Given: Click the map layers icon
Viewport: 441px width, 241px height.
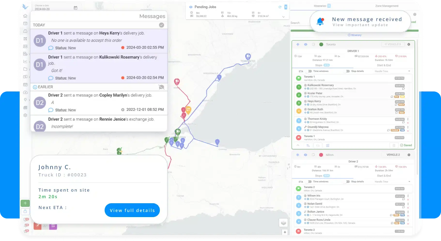Looking at the screenshot, I should 283,223.
